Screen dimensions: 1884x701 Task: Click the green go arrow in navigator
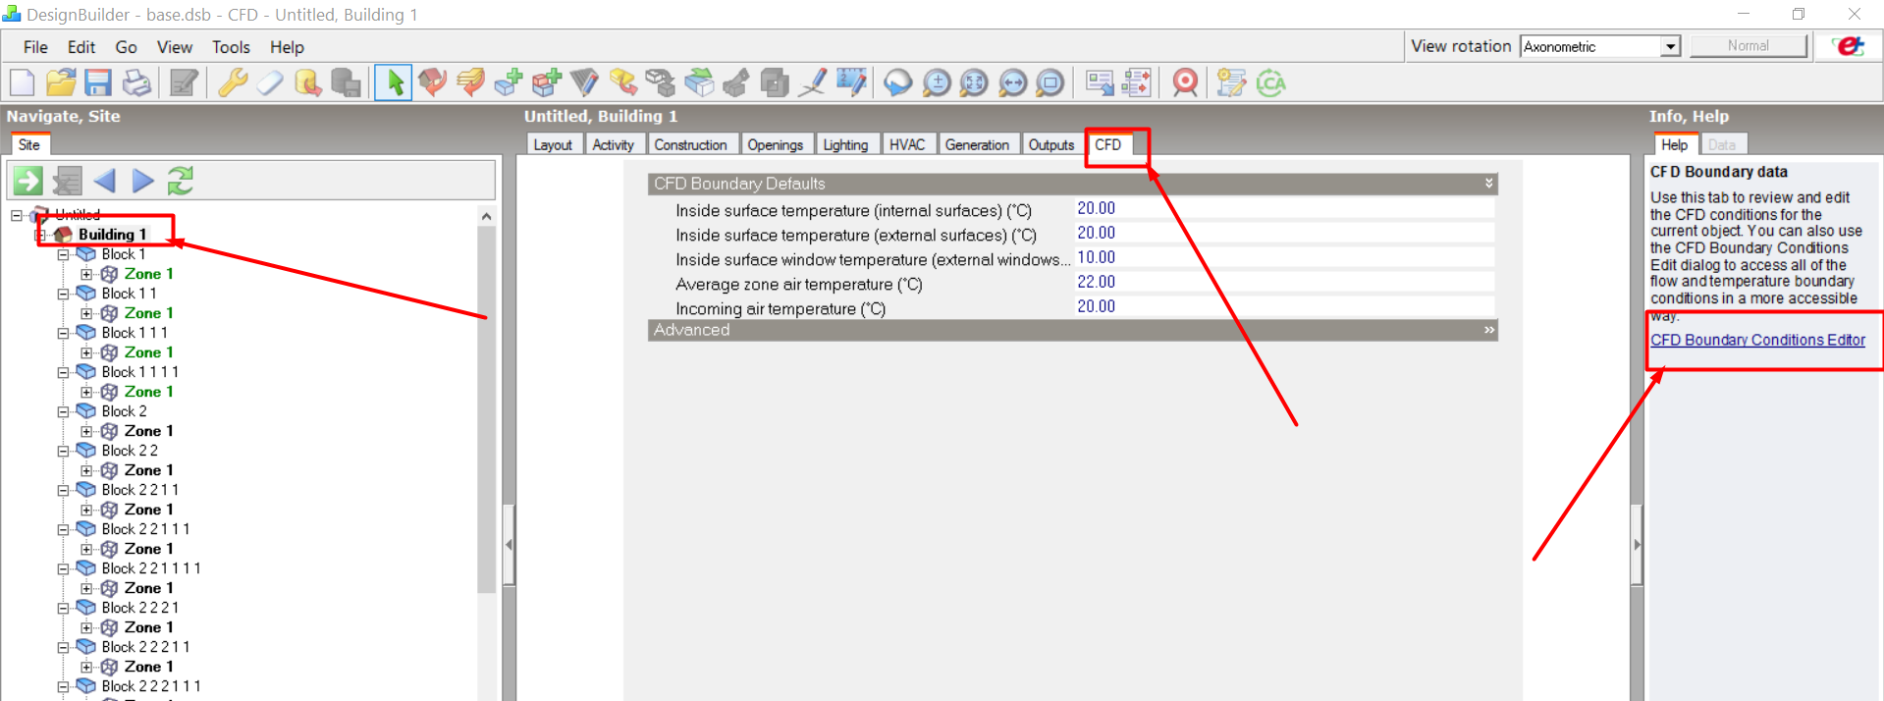coord(27,181)
